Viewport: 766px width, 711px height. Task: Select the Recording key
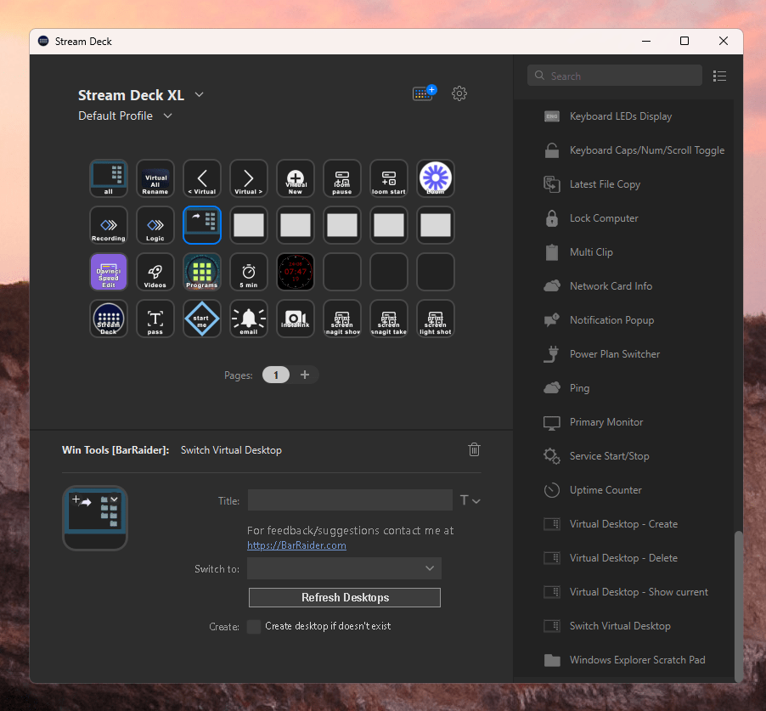(109, 225)
